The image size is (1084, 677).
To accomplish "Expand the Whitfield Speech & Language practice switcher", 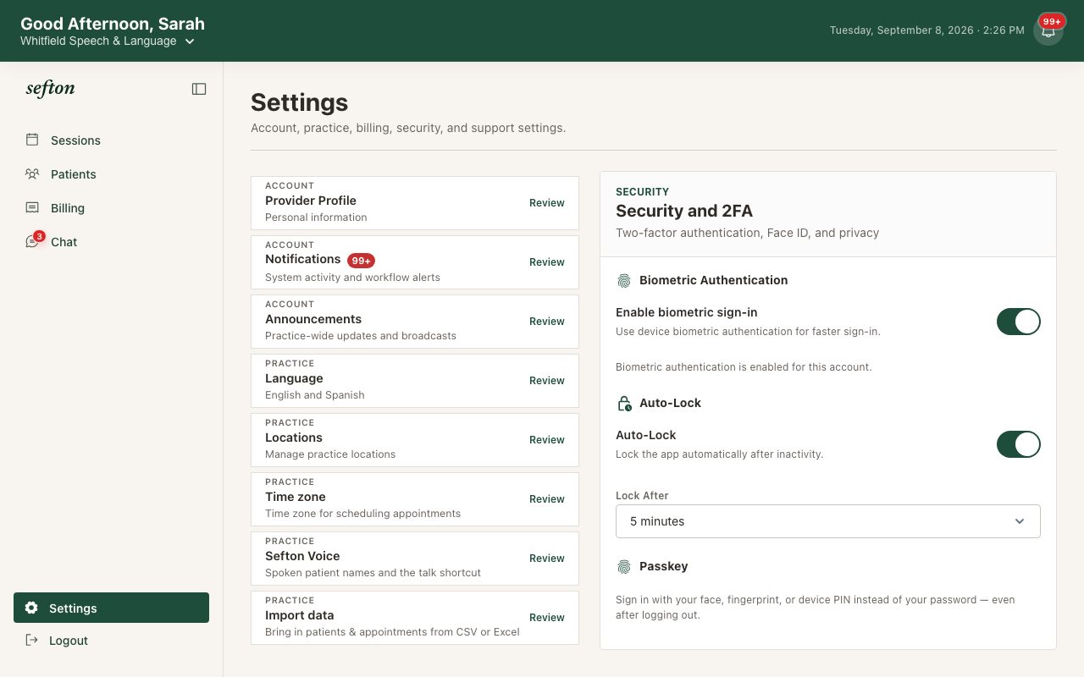I will click(108, 41).
